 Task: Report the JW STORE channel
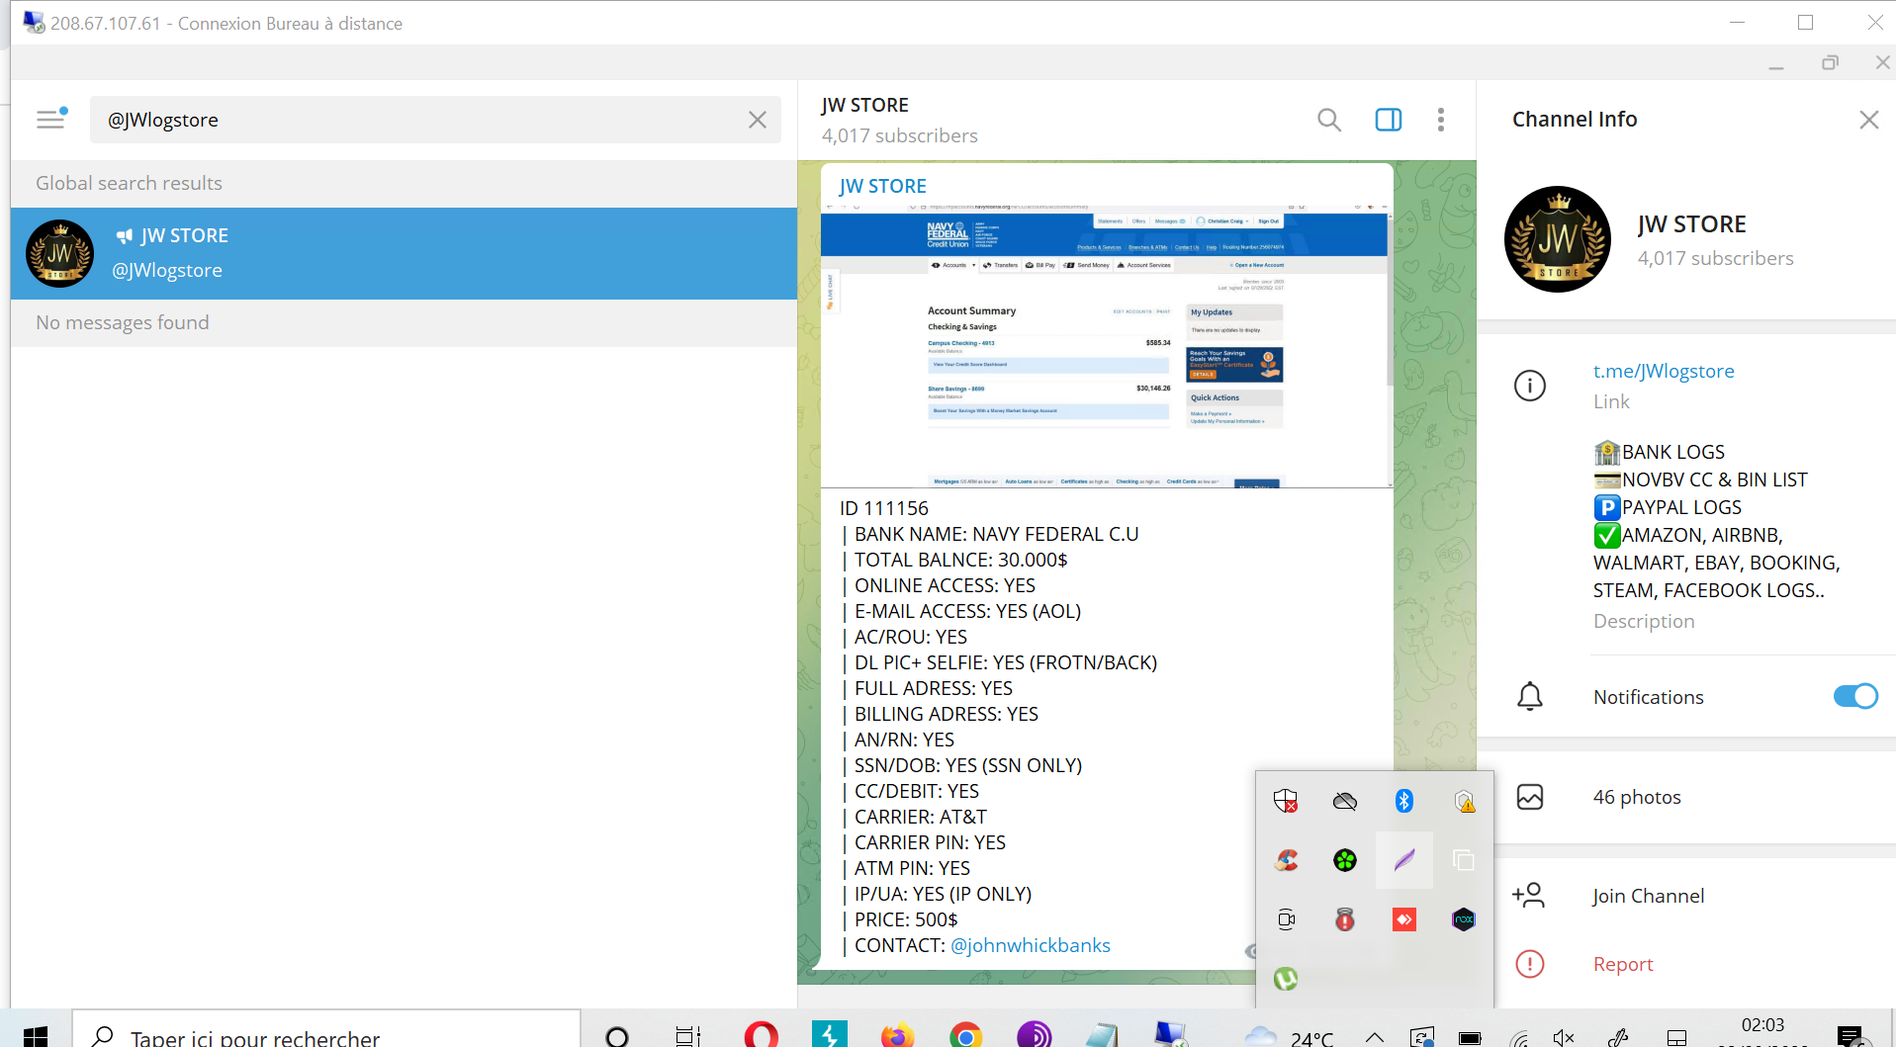[1623, 964]
